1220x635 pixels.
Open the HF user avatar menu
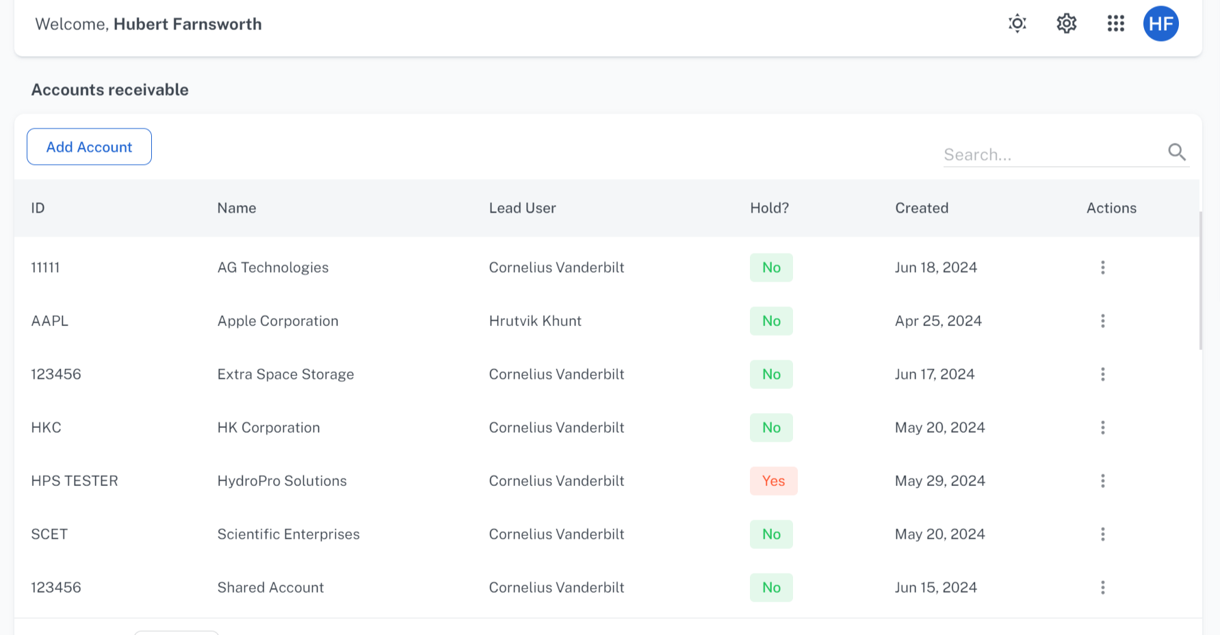[x=1160, y=24]
